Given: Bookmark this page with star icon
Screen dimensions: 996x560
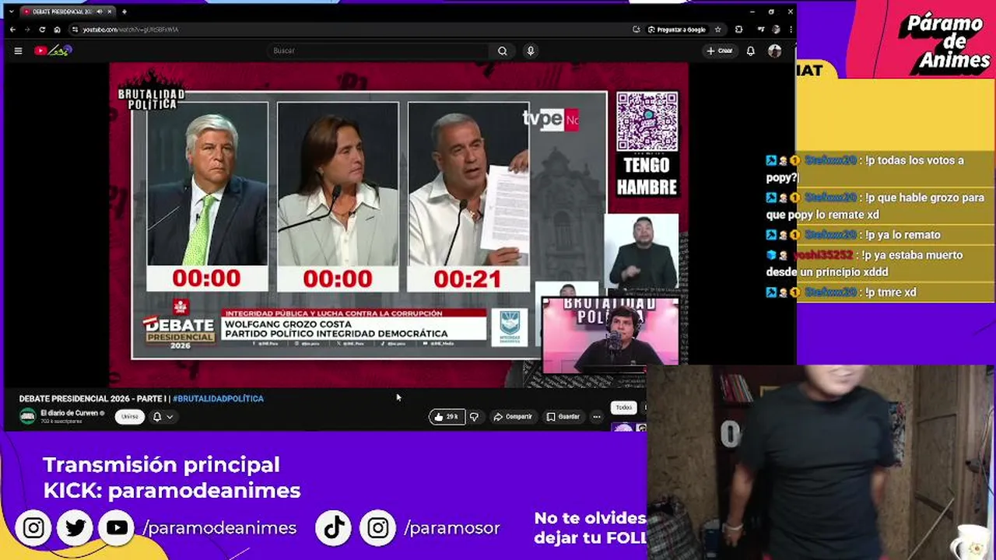Looking at the screenshot, I should click(x=717, y=30).
